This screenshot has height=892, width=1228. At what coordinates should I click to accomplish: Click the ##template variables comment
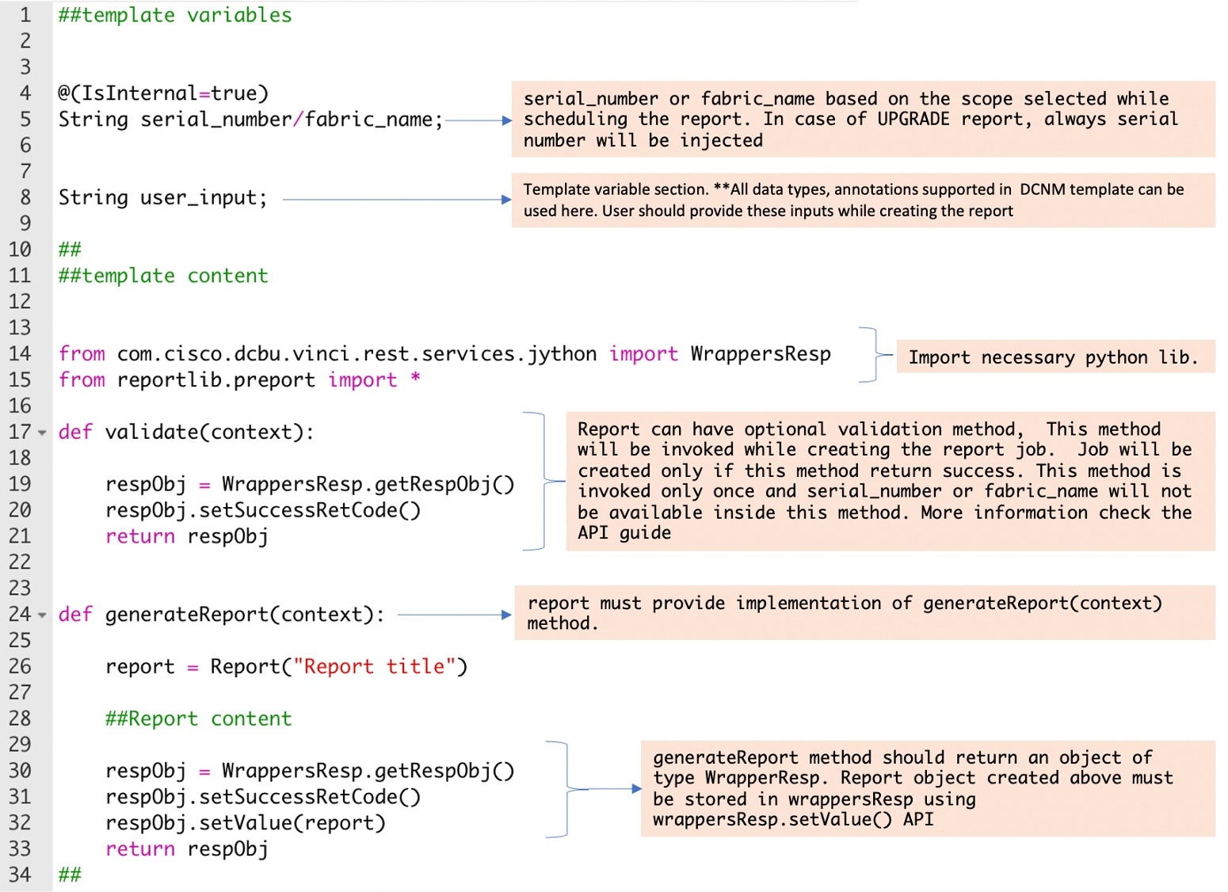click(173, 14)
